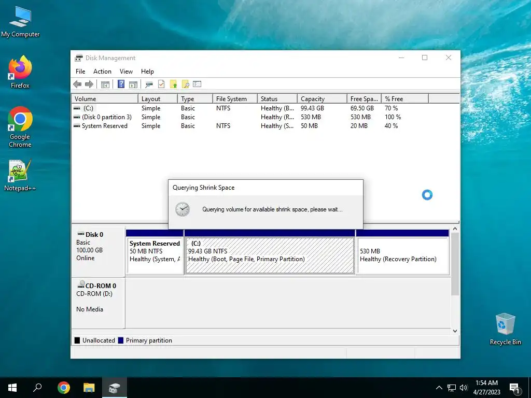
Task: Toggle the Show/Hide Action Pane toolbar icon
Action: pyautogui.click(x=133, y=84)
